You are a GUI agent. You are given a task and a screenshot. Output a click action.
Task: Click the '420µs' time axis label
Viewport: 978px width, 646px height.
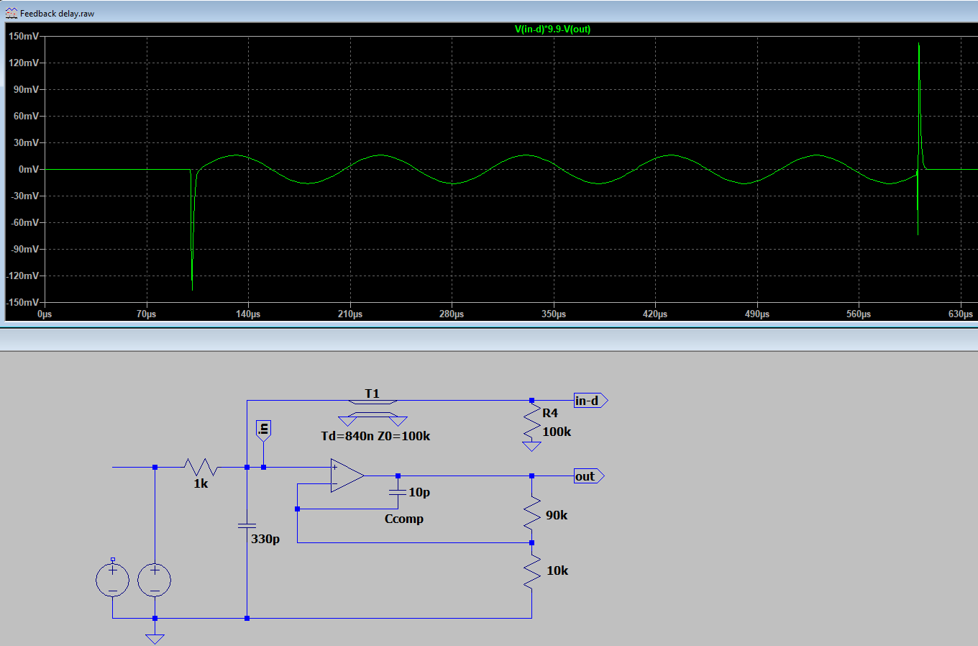tap(655, 314)
